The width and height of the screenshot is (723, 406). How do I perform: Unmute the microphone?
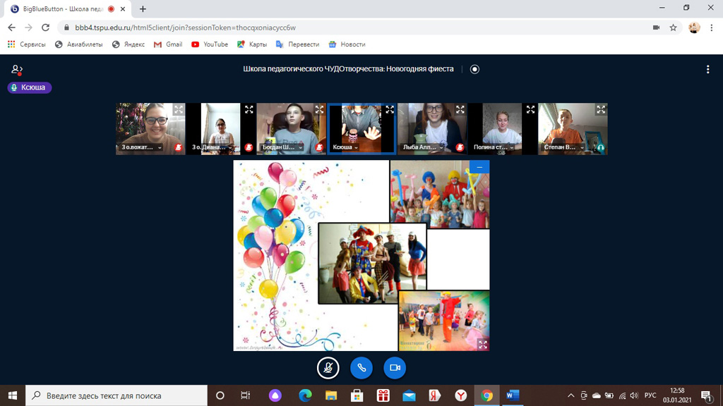(x=328, y=367)
